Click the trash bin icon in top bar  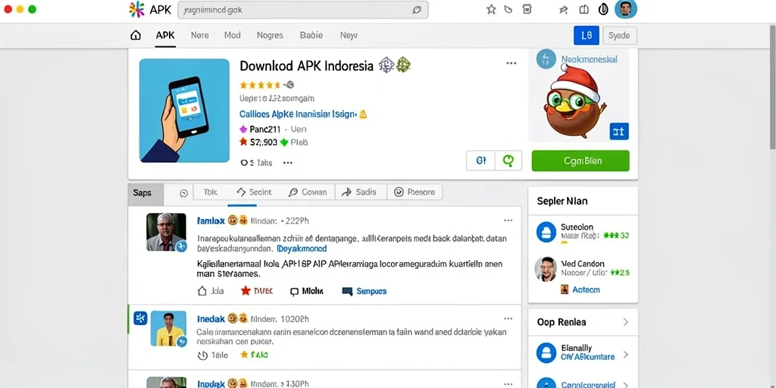tap(527, 9)
